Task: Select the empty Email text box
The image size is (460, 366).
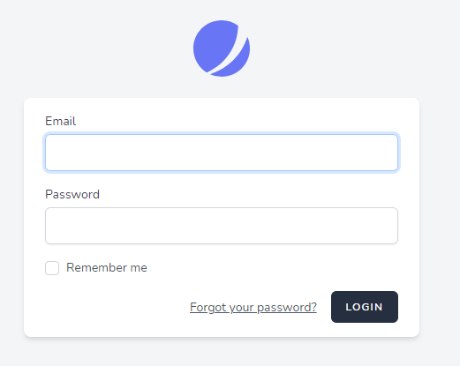Action: click(222, 153)
